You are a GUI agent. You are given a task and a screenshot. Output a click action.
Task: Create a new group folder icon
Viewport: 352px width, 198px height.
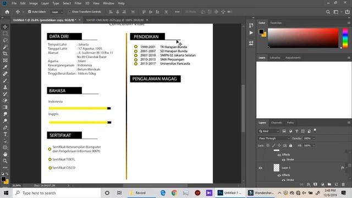(x=329, y=184)
